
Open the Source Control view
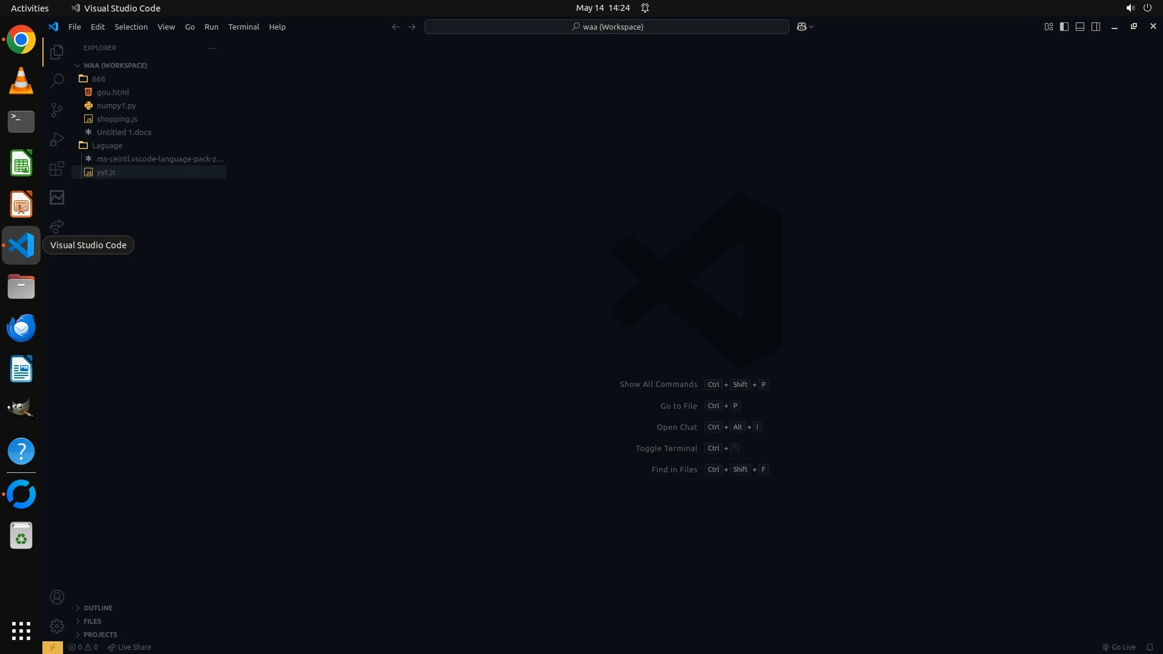[57, 110]
